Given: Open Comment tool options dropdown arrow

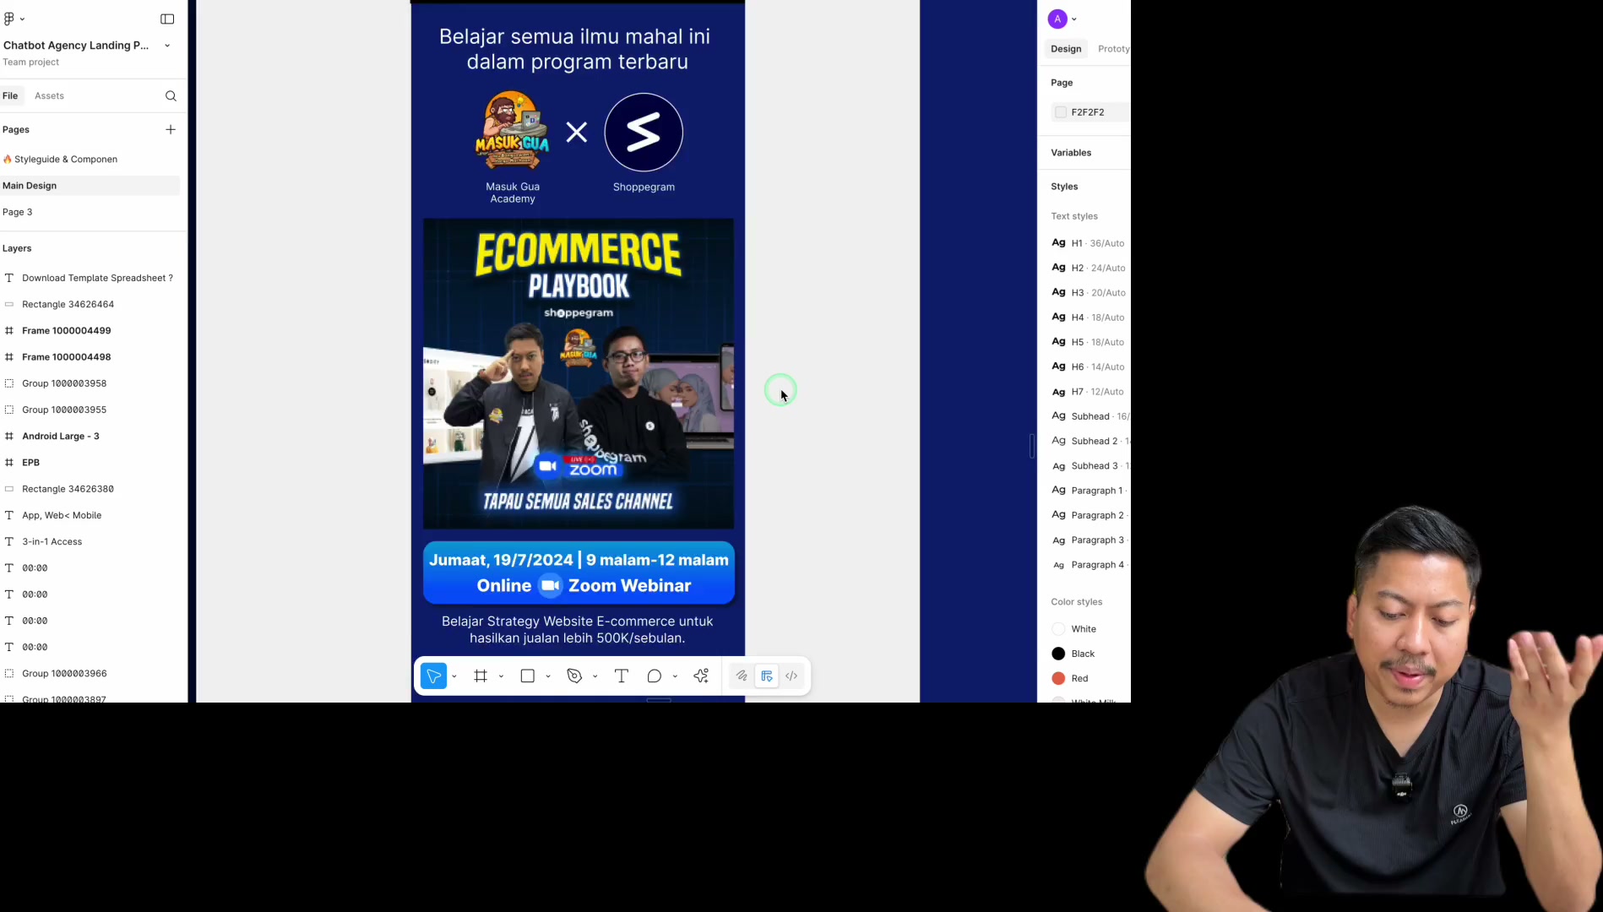Looking at the screenshot, I should [x=675, y=676].
